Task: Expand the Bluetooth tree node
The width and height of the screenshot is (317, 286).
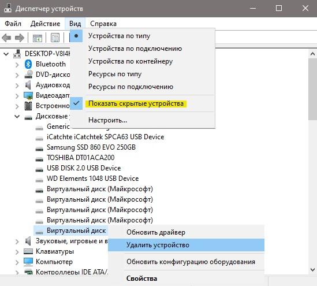Action: tap(17, 65)
